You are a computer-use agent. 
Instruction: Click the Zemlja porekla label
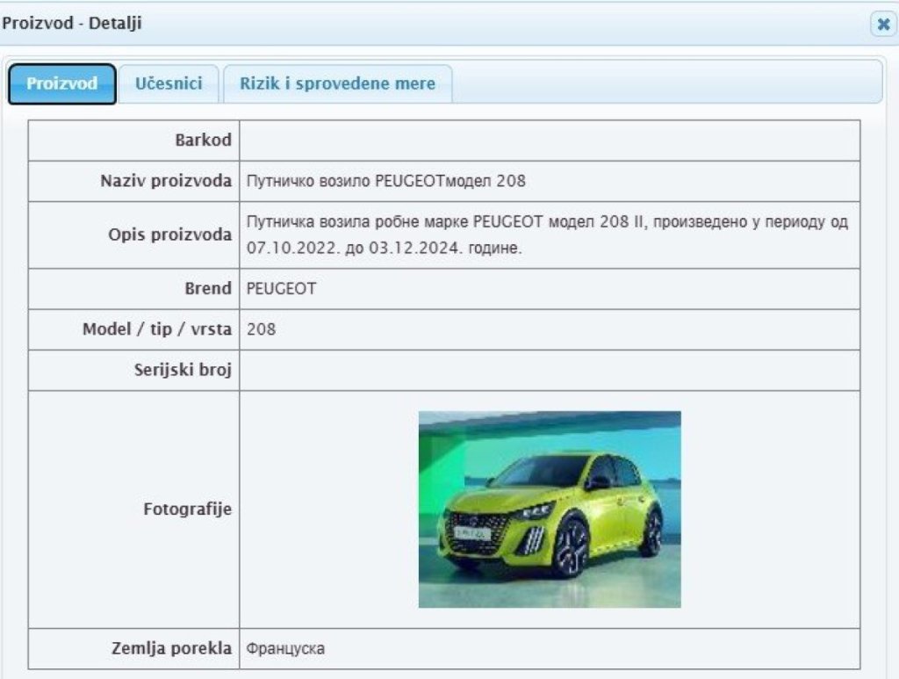[171, 649]
